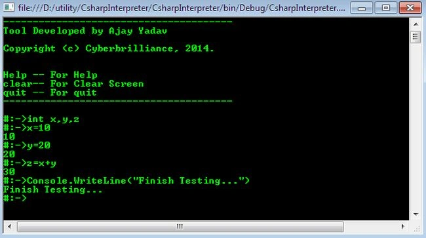Viewport: 426px width, 238px height.
Task: Click the vertical scrollbar up arrow
Action: [x=416, y=24]
